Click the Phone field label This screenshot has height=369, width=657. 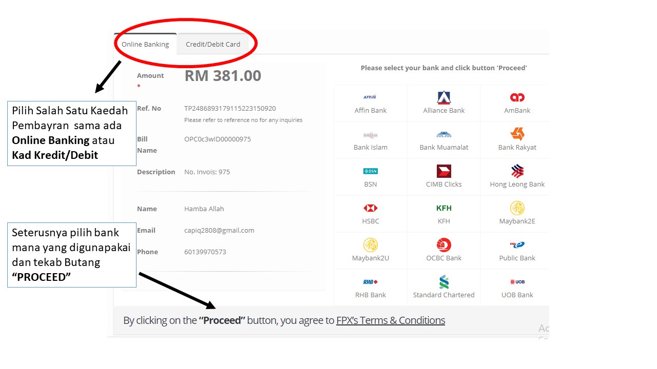(x=147, y=252)
